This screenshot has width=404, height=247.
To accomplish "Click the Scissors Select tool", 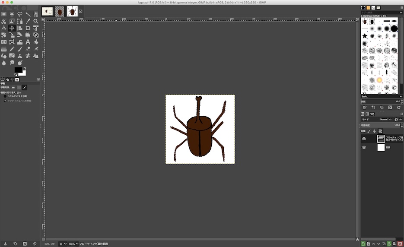I will click(4, 21).
